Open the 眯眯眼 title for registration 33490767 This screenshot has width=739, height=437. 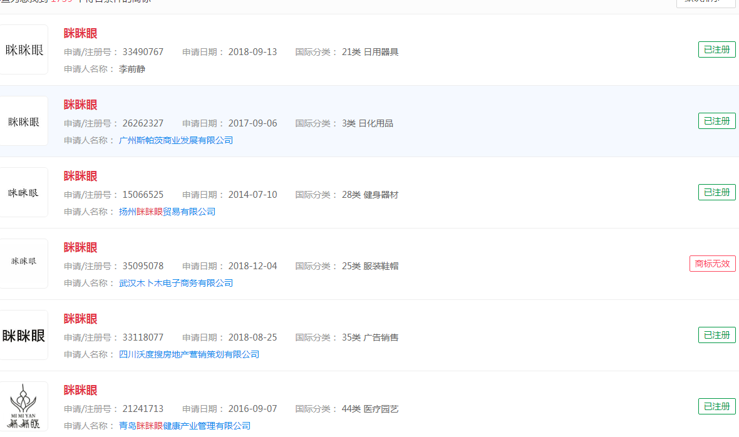tap(81, 33)
